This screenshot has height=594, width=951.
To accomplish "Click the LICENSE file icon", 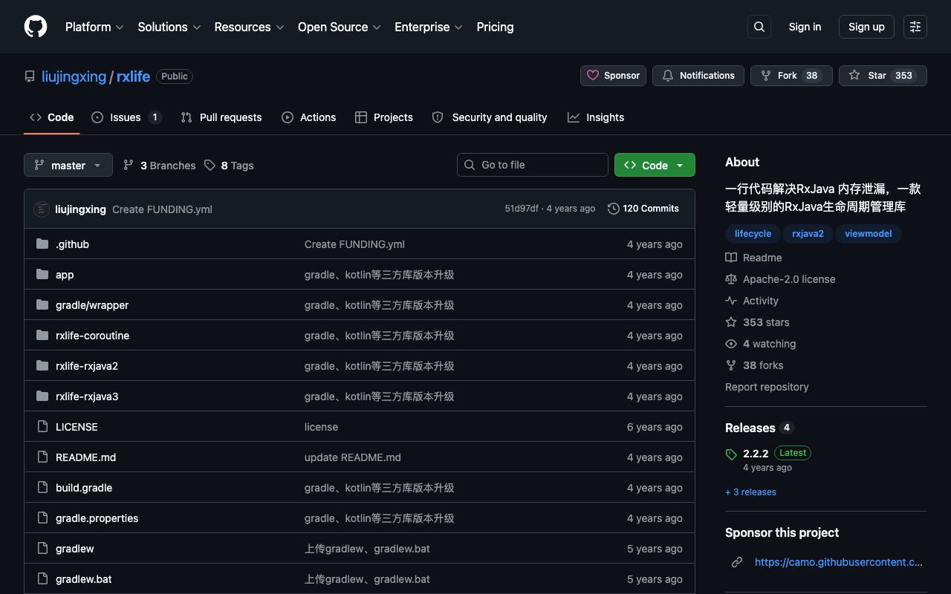I will 42,427.
